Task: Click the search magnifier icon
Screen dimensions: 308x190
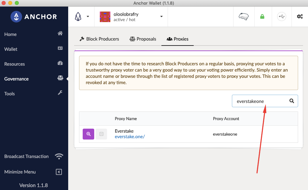Action: pos(292,101)
